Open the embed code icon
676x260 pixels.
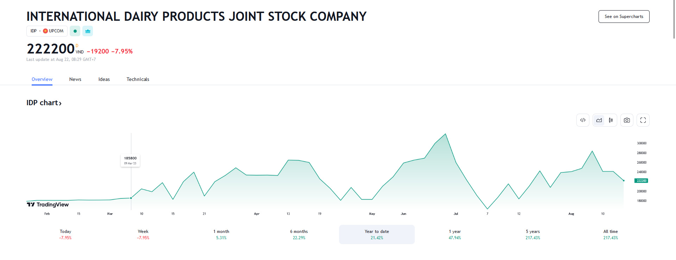coord(583,120)
